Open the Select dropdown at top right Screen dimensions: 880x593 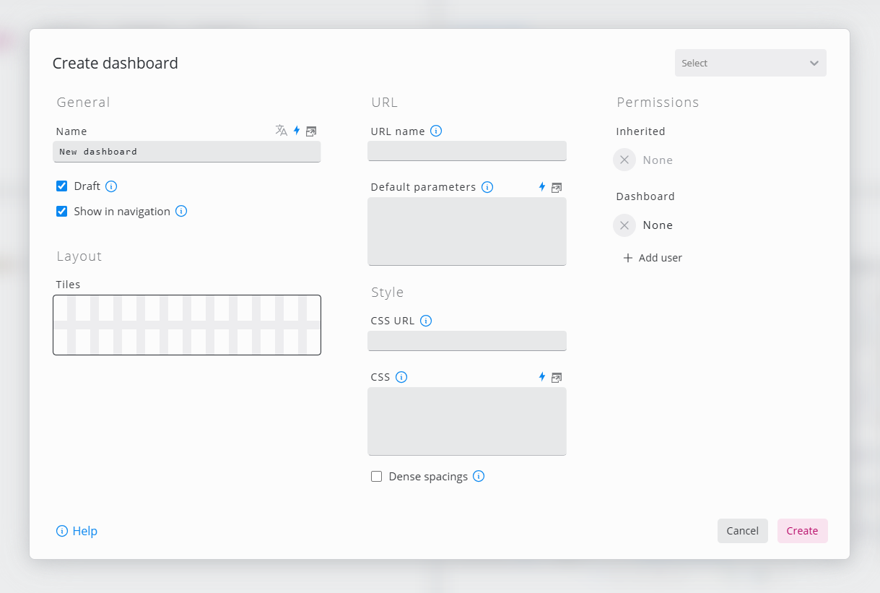click(750, 63)
